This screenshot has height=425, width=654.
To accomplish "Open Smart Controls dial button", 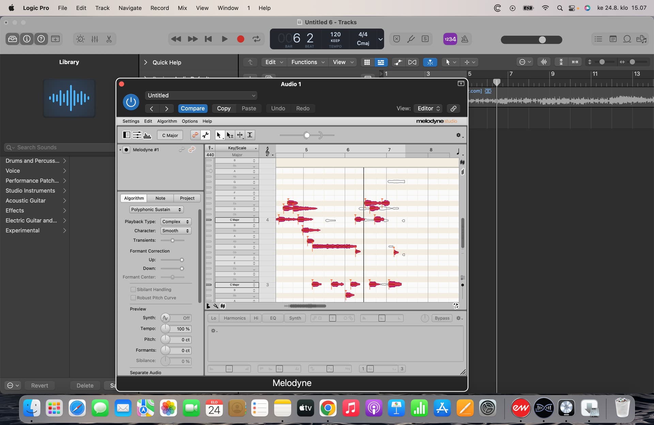I will click(80, 39).
